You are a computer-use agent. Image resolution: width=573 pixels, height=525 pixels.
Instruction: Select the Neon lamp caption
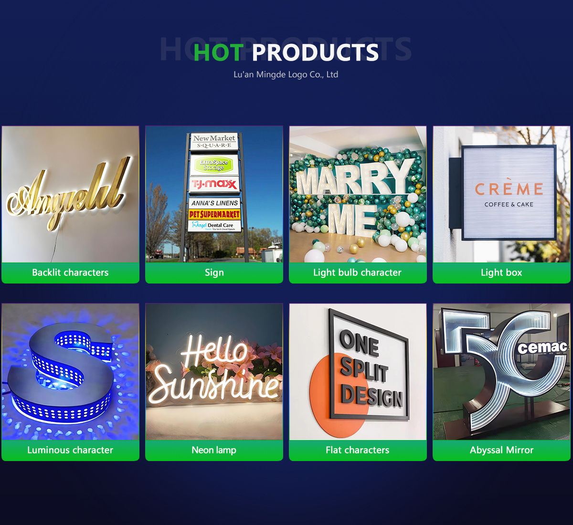point(214,450)
